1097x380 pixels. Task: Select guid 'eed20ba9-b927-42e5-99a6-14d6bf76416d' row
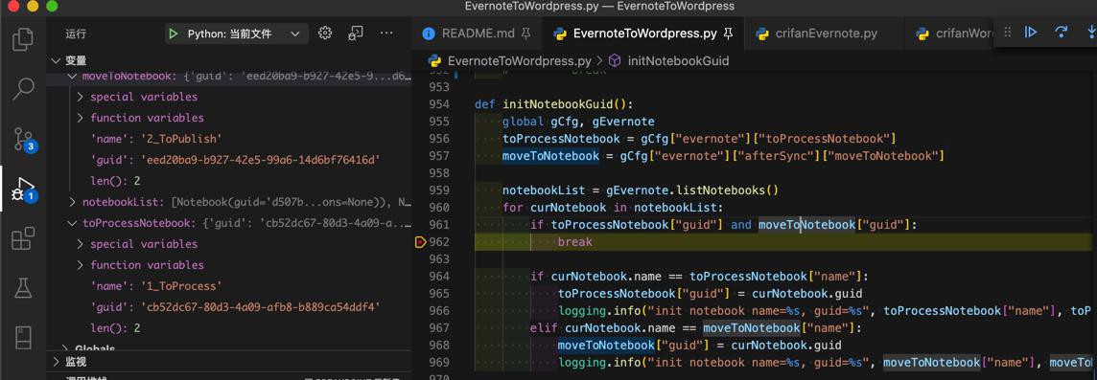point(229,160)
